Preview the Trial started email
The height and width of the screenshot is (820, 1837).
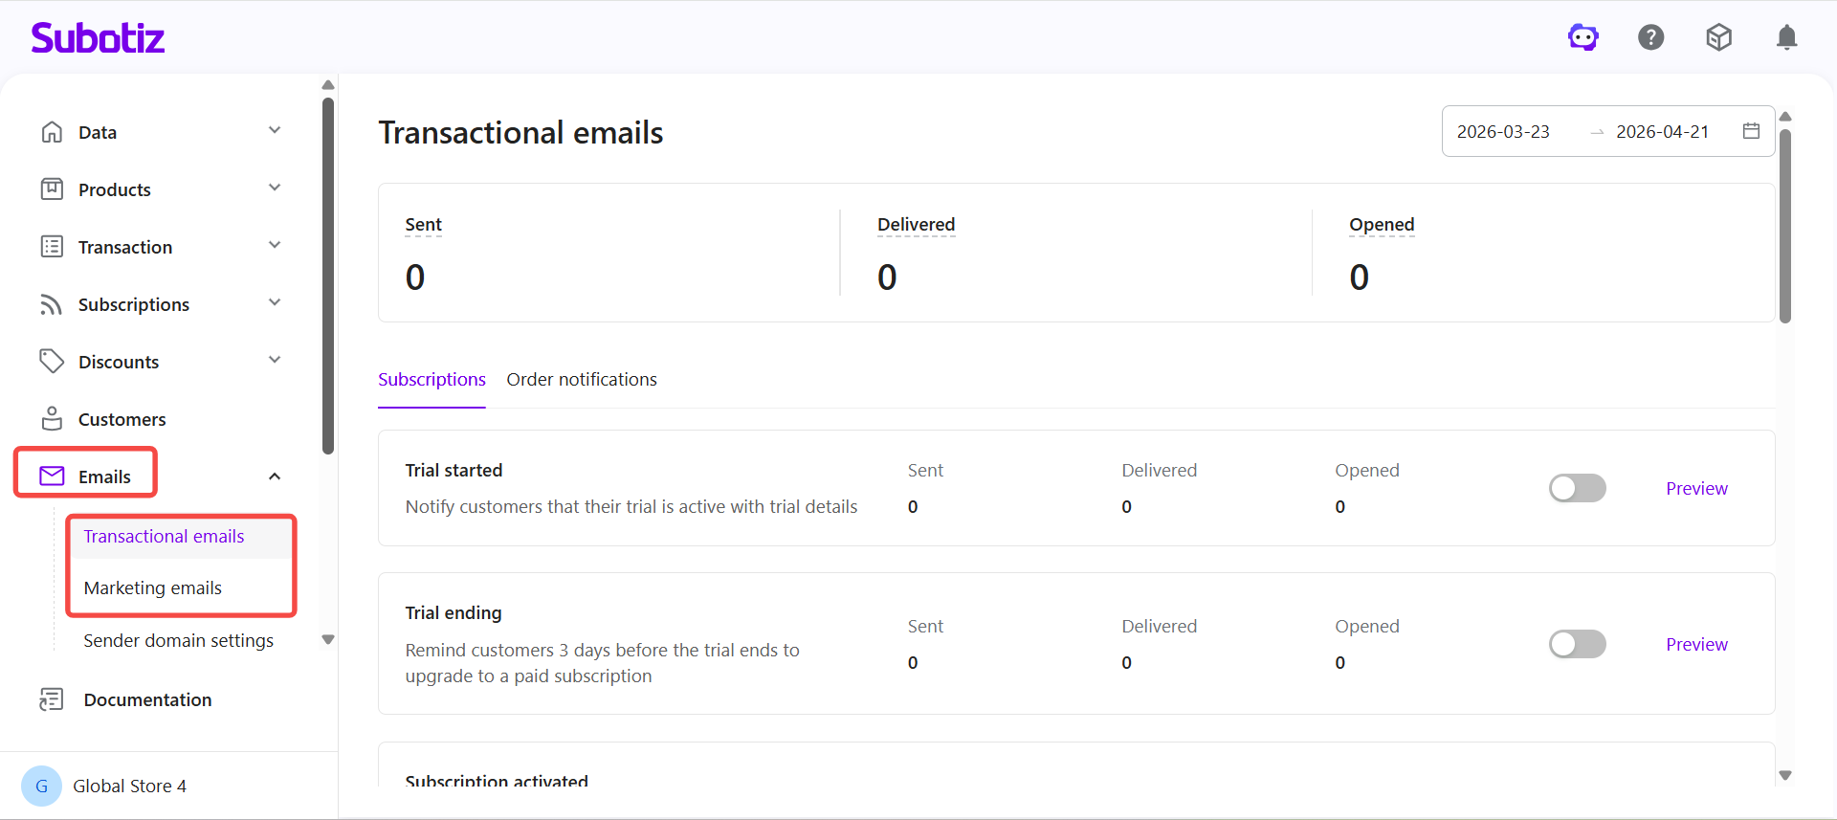point(1696,488)
